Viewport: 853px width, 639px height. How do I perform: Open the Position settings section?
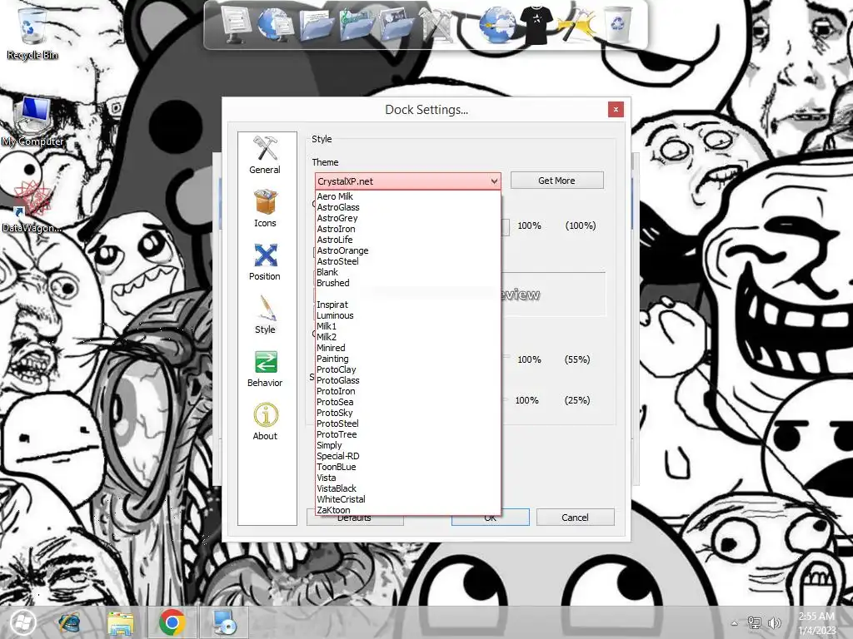(x=265, y=261)
